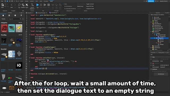Screen dimensions: 170x96
Task: Open the FILE menu
Action: (2, 1)
